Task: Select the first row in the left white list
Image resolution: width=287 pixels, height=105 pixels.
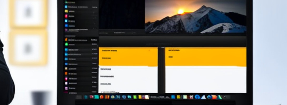Action: coord(106,69)
